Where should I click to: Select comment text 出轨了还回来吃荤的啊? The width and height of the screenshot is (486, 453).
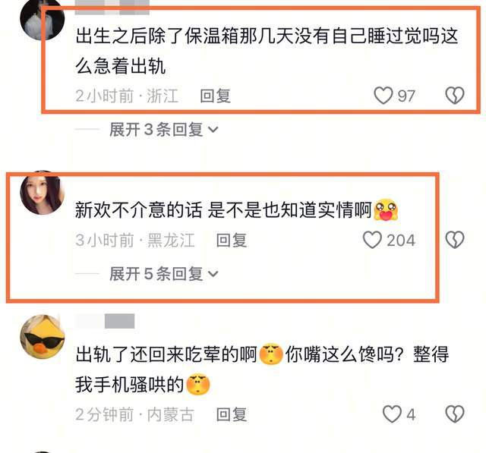166,354
